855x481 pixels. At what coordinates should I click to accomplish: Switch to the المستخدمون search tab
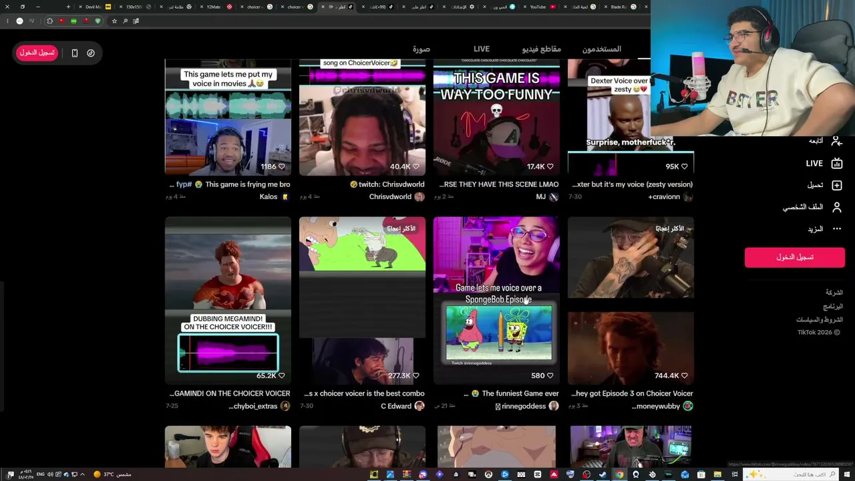pos(602,49)
